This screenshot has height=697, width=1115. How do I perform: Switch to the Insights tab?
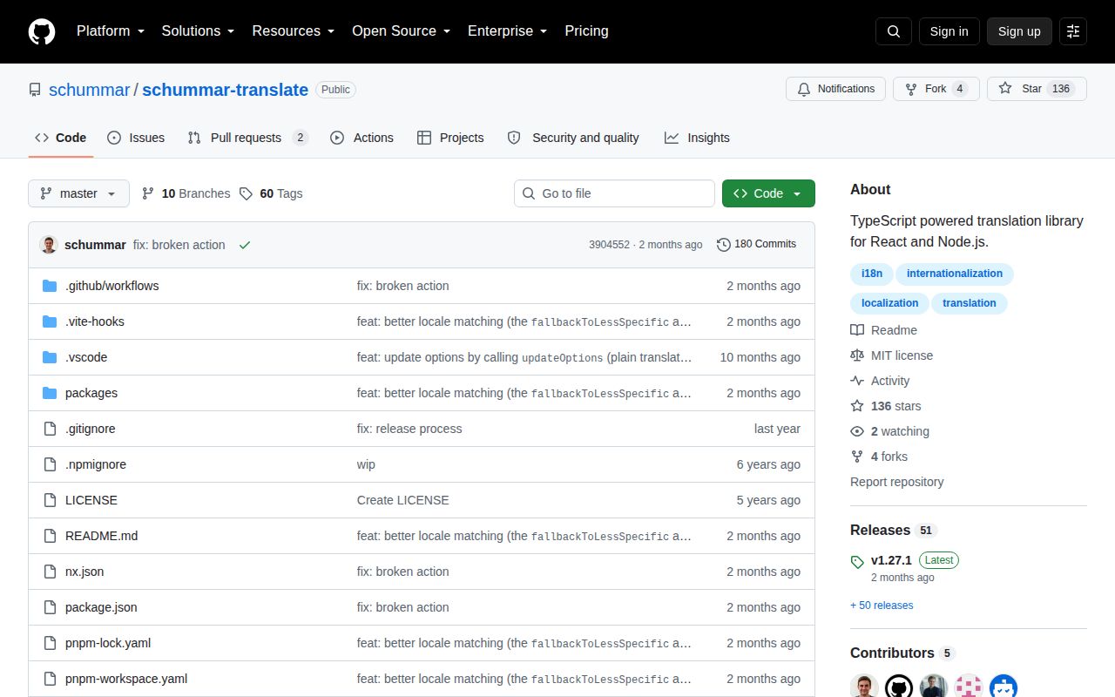[x=697, y=138]
